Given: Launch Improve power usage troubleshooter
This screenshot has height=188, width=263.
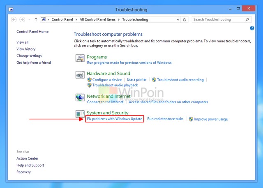Looking at the screenshot, I should point(211,119).
